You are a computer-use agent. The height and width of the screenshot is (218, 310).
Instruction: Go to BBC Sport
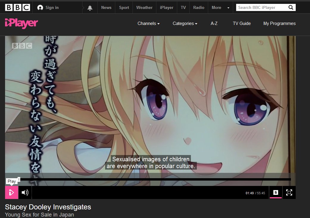[x=124, y=7]
